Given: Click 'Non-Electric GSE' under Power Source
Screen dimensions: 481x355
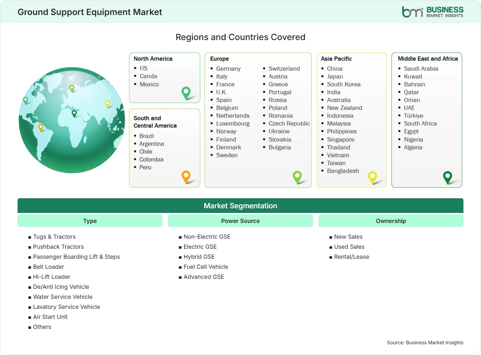Looking at the screenshot, I should tap(207, 237).
